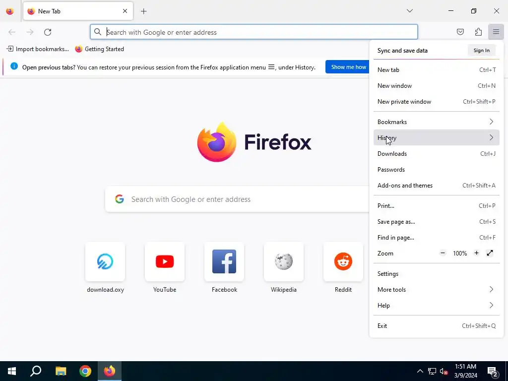Viewport: 508px width, 381px height.
Task: Close the New Tab tab
Action: (x=125, y=11)
